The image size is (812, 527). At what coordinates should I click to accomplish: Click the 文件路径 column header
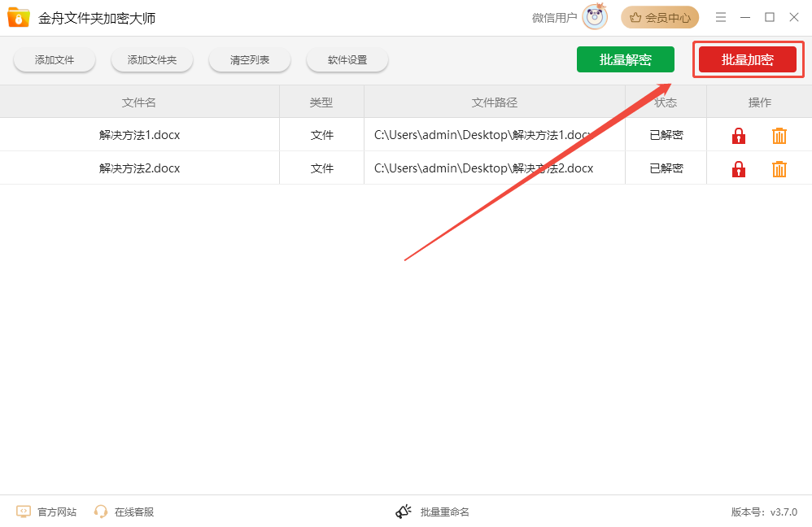(x=495, y=102)
